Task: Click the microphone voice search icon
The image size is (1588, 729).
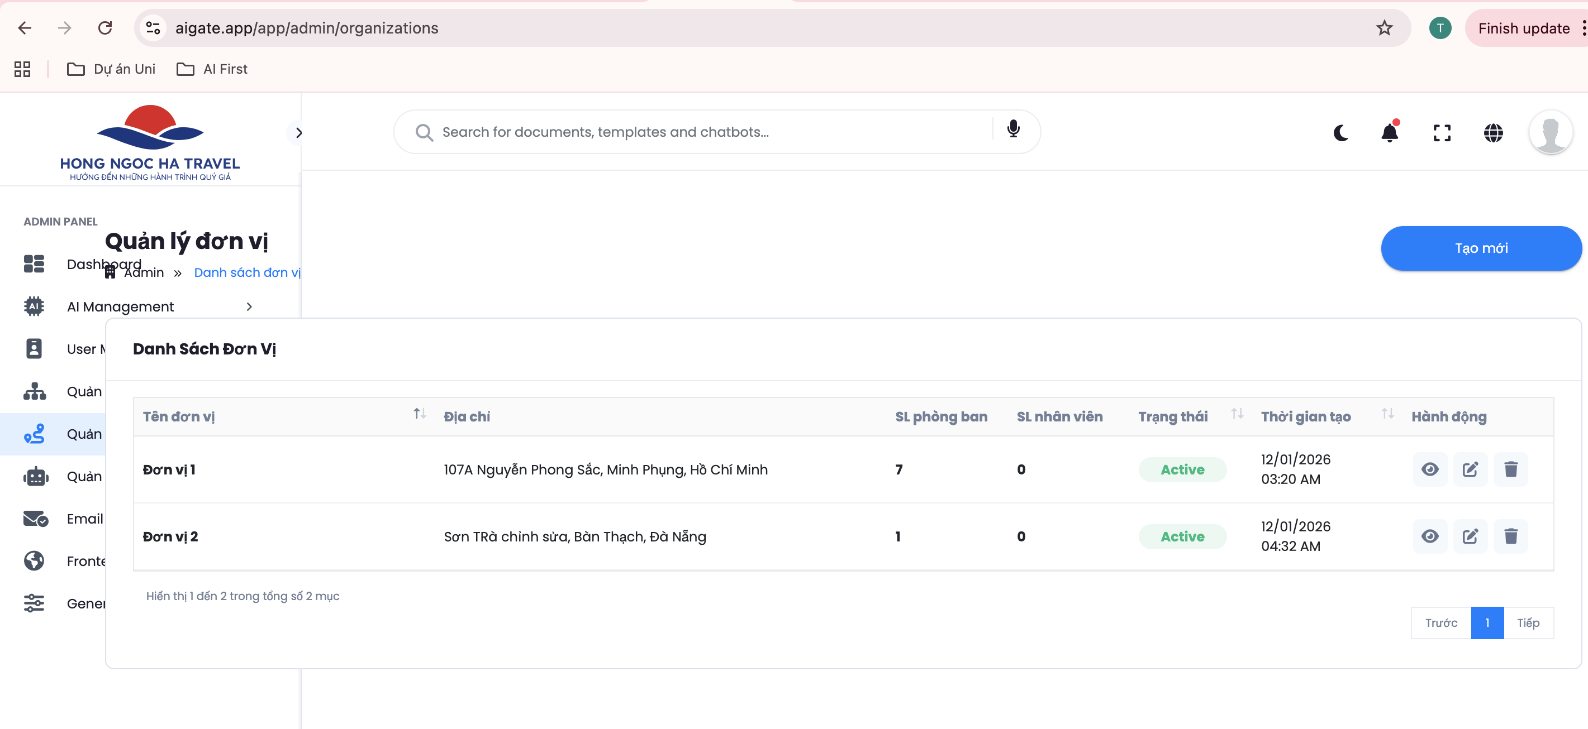Action: coord(1013,130)
